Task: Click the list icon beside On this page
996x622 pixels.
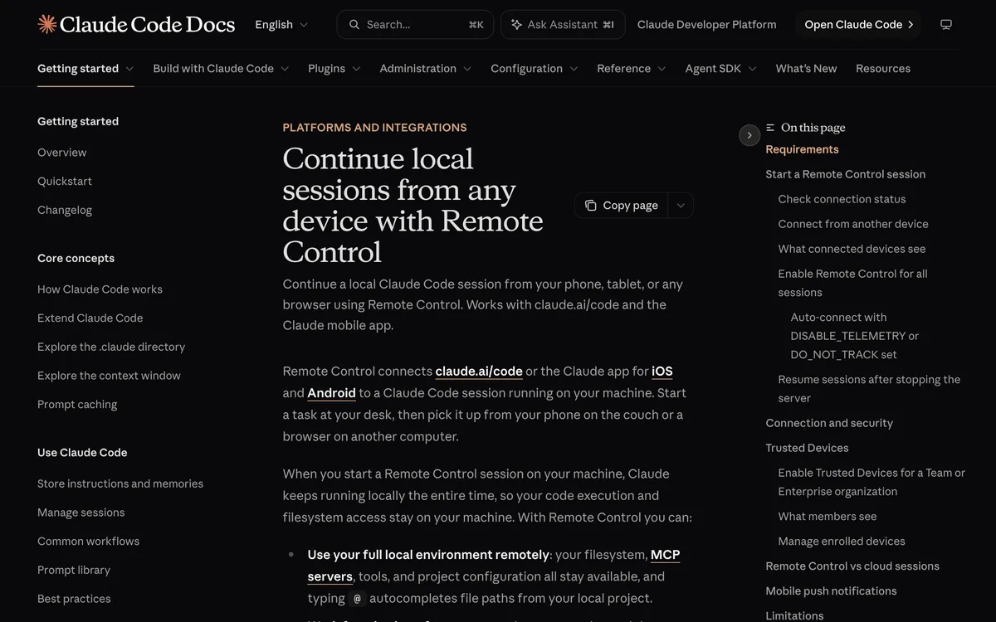Action: pos(770,128)
